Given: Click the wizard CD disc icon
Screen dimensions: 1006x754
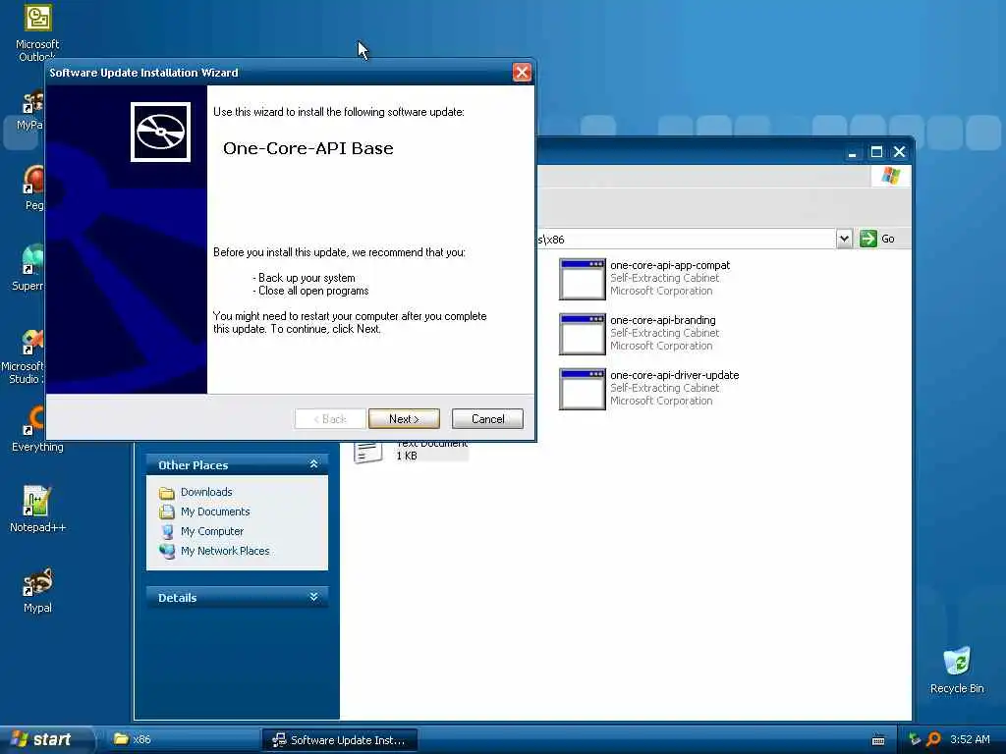Looking at the screenshot, I should [160, 133].
